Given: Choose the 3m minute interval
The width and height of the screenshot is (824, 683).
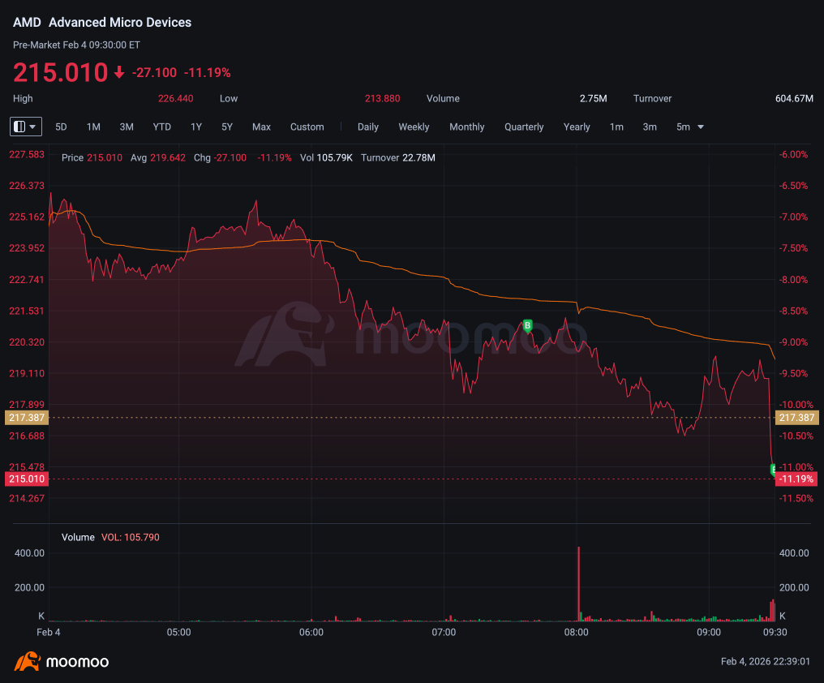Looking at the screenshot, I should [650, 127].
